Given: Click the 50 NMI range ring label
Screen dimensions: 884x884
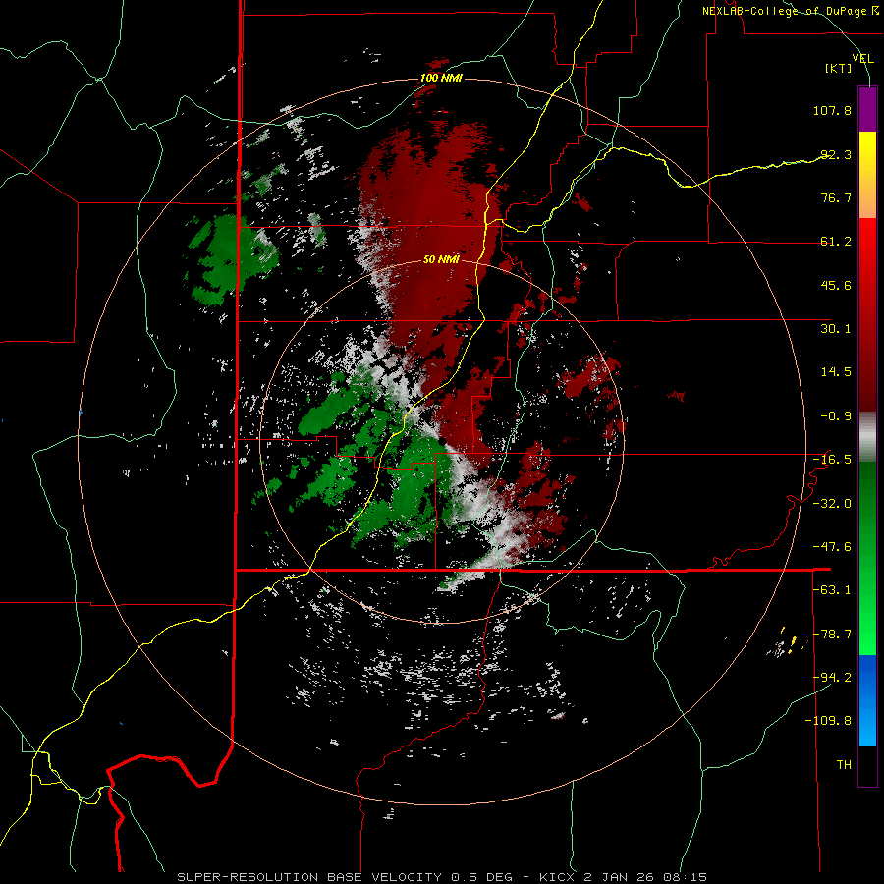Looking at the screenshot, I should point(441,259).
